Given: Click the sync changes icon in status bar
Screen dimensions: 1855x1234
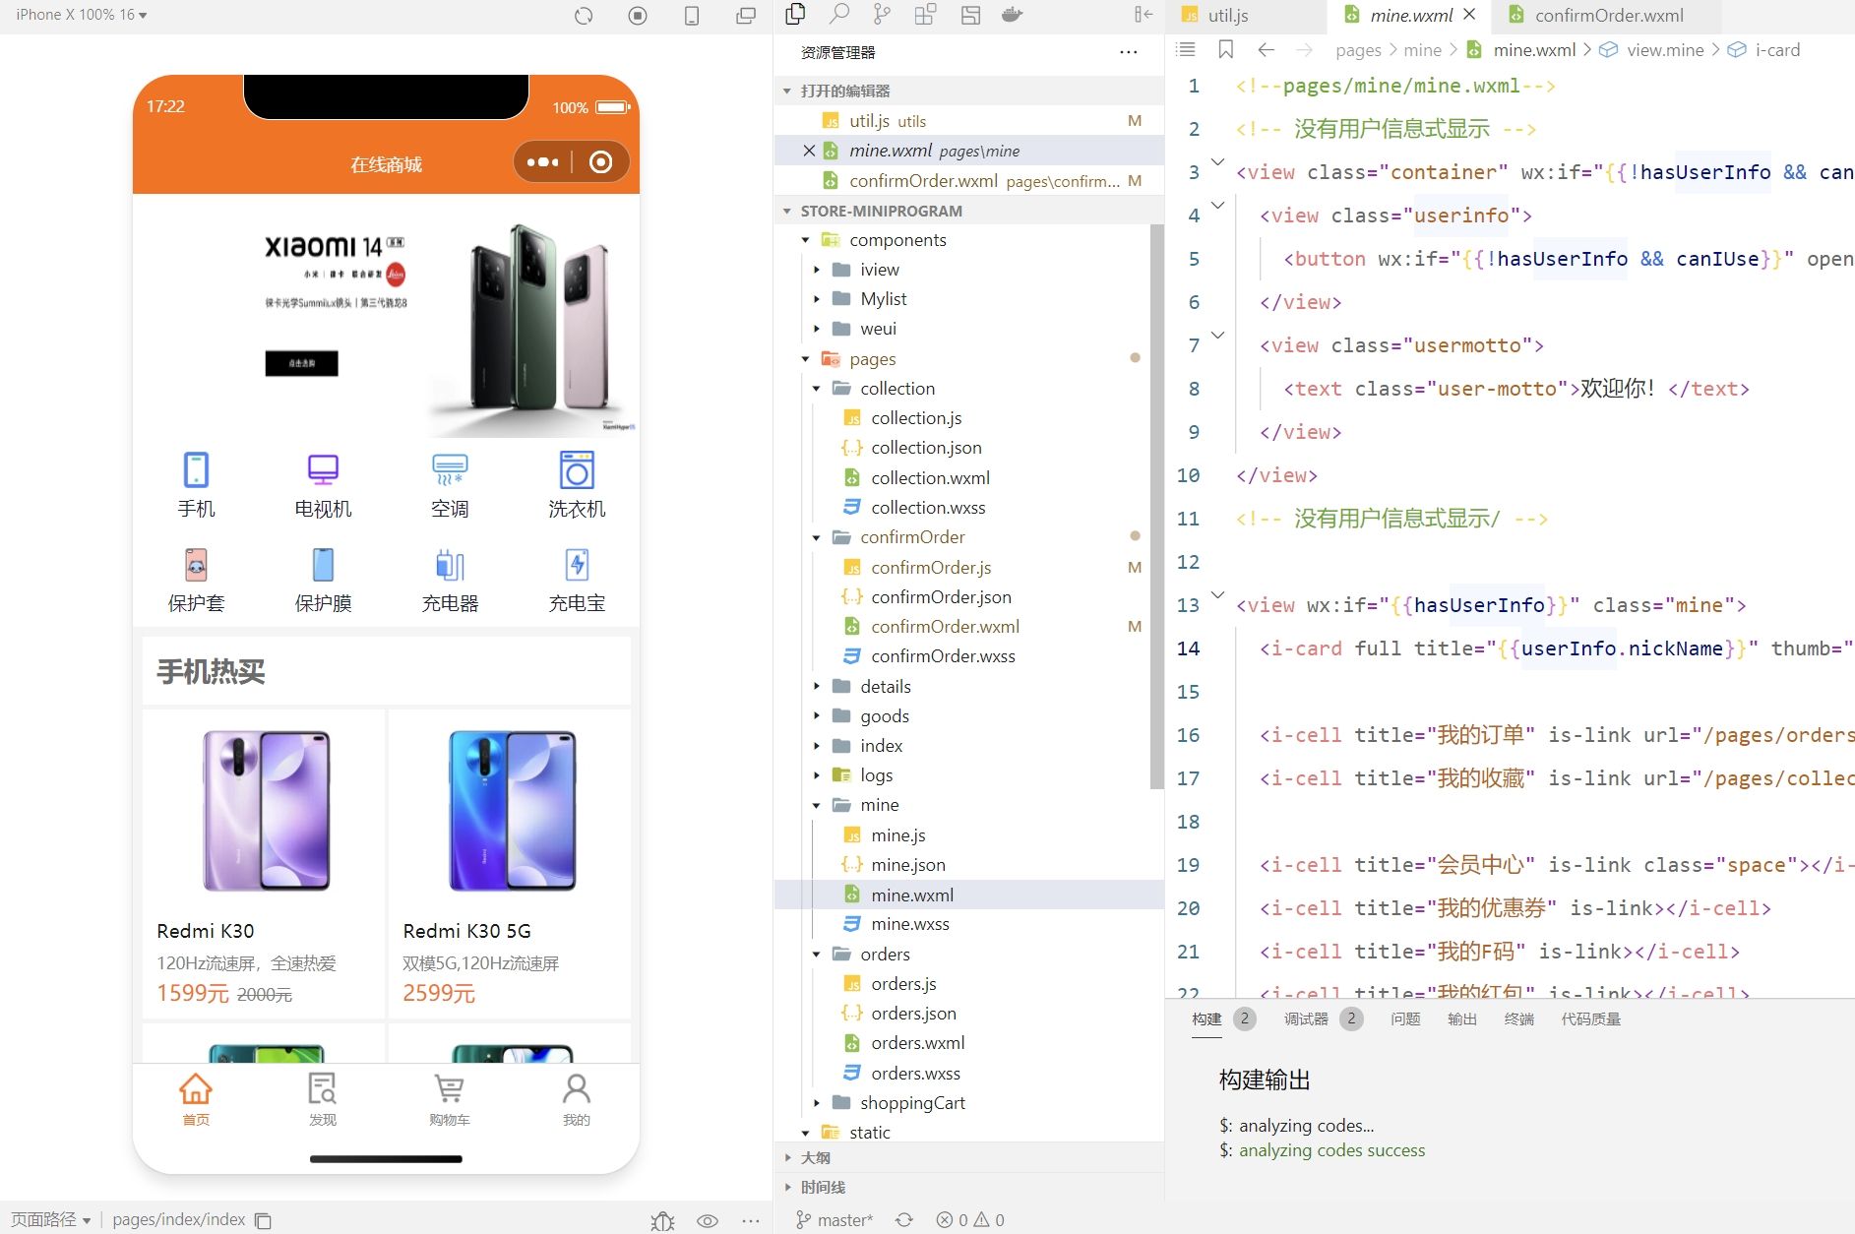Looking at the screenshot, I should pyautogui.click(x=904, y=1220).
